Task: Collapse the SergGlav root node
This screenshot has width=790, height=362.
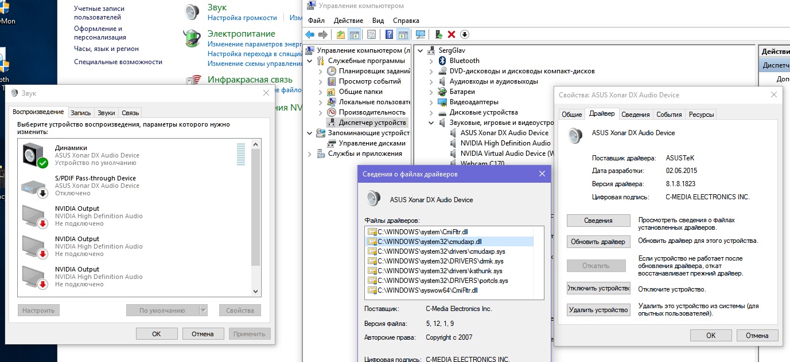Action: coord(421,50)
